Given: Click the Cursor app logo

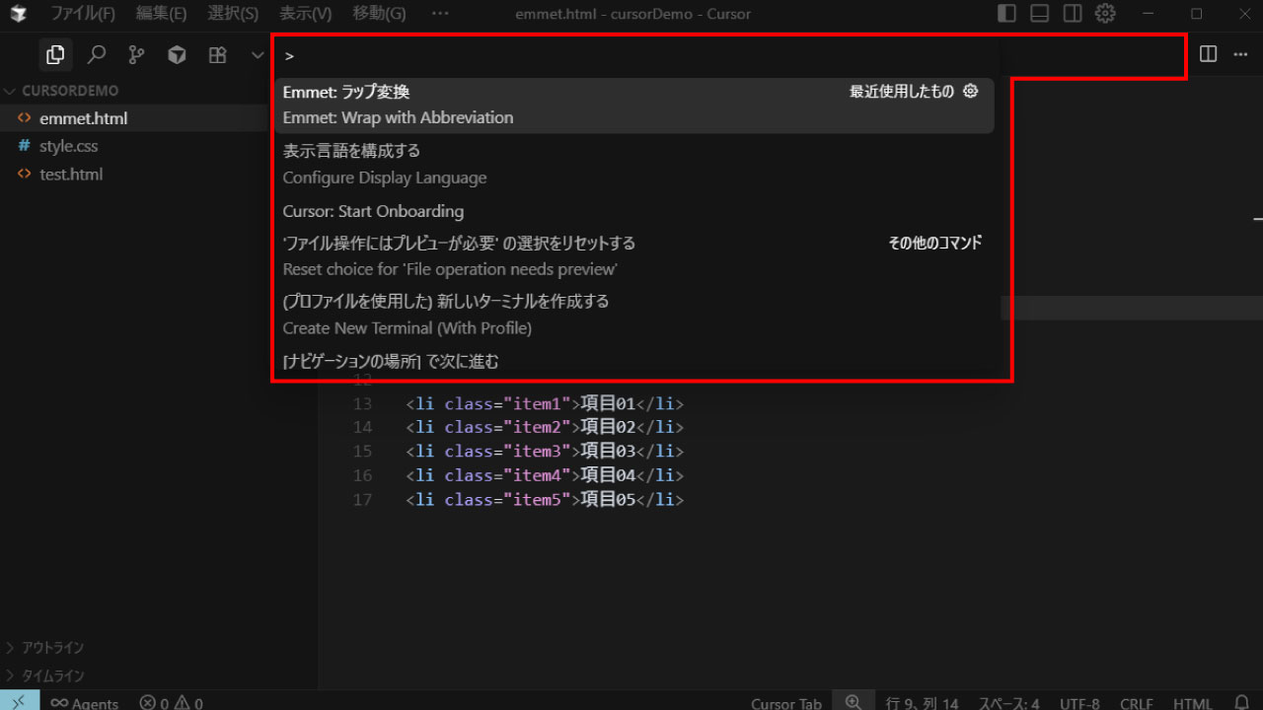Looking at the screenshot, I should [x=18, y=14].
